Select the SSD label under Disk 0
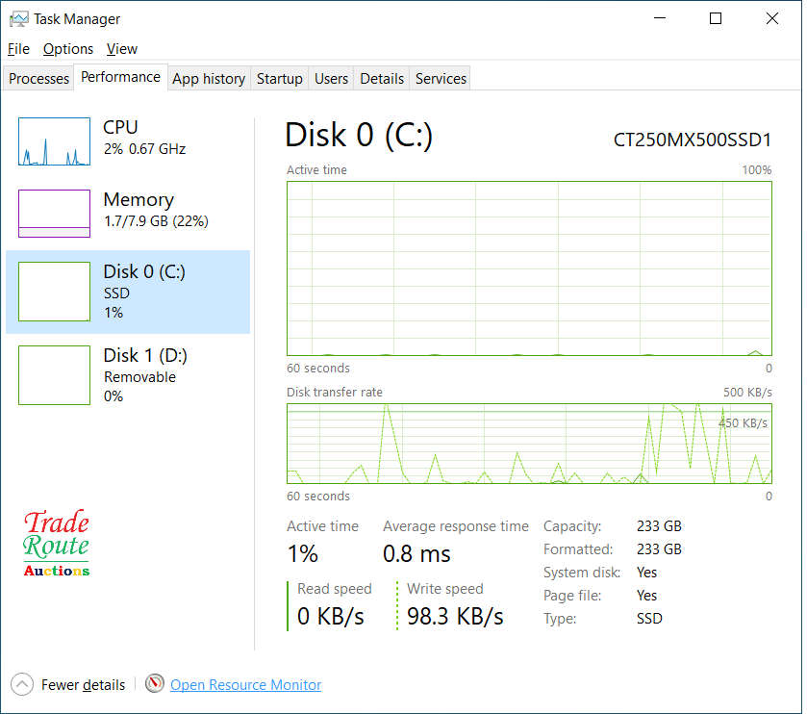807x714 pixels. point(115,293)
